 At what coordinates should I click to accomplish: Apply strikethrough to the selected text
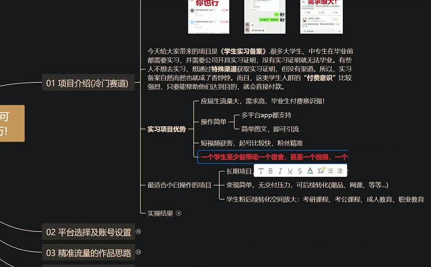(300, 171)
